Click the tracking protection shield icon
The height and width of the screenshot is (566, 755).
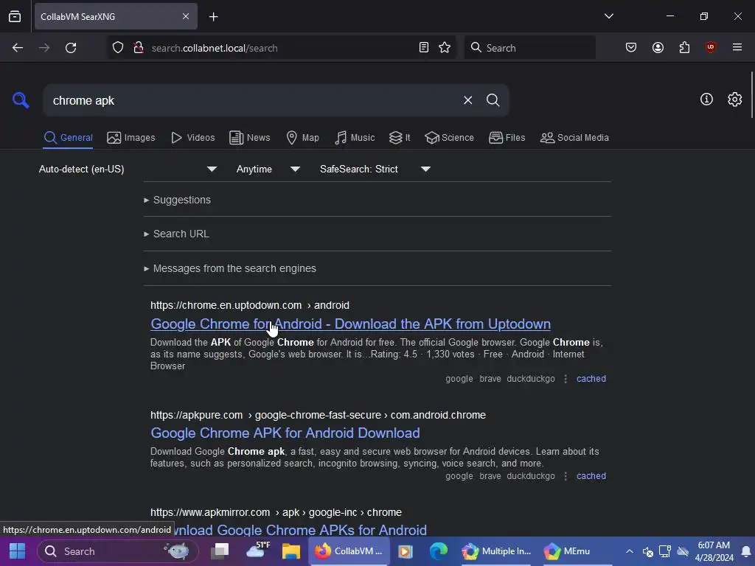[118, 48]
